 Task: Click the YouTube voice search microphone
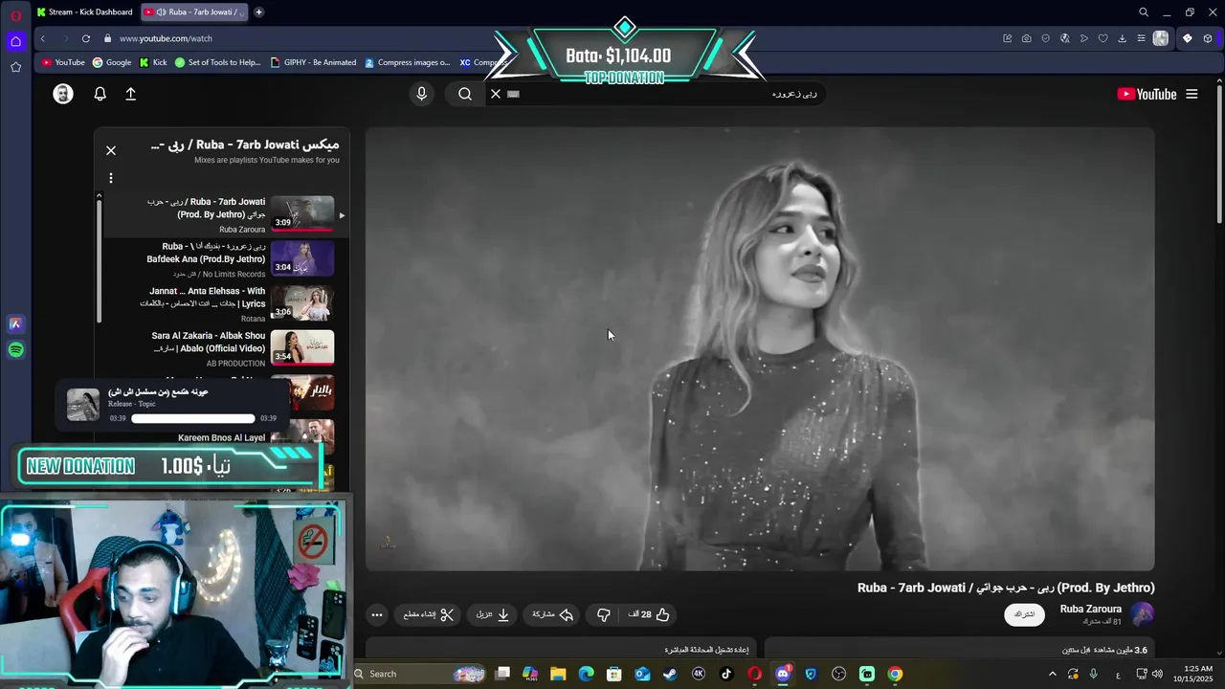(x=421, y=94)
